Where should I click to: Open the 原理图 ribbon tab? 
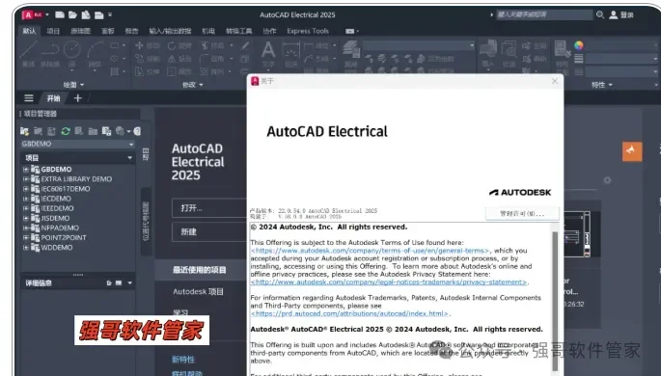pos(80,31)
